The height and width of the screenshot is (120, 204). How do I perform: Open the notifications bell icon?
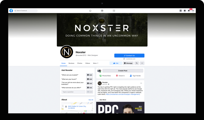coord(189,11)
